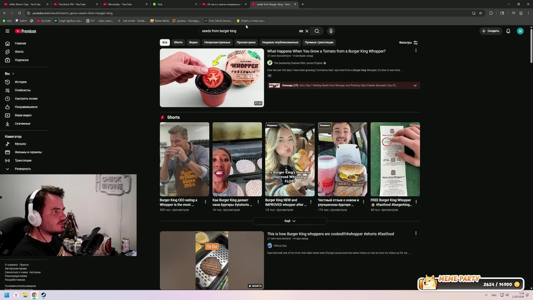
Task: Open options for Честный отзыв Short
Action: [x=363, y=202]
